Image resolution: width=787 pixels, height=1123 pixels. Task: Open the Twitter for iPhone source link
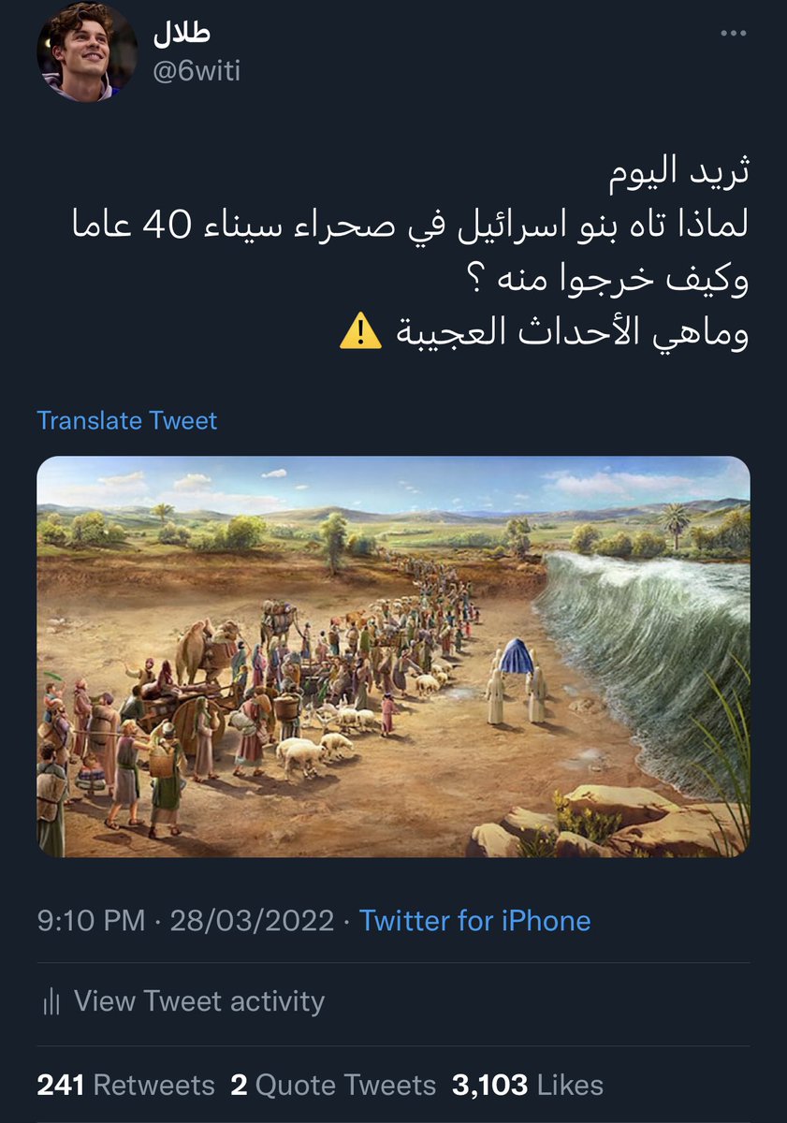(475, 920)
